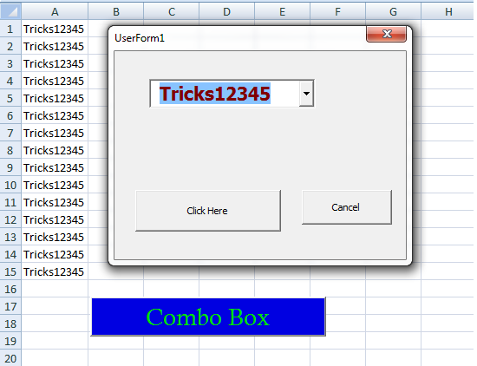Click cell A8 in the worksheet
Viewport: 477px width, 366px height.
tap(55, 150)
